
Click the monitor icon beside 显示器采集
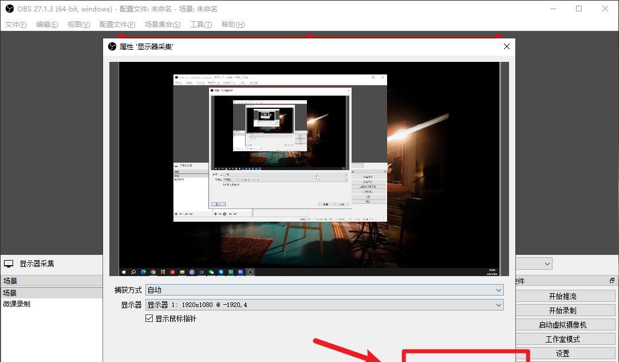[x=9, y=263]
